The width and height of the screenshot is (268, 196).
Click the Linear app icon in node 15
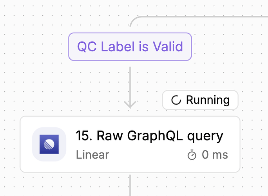click(x=49, y=144)
